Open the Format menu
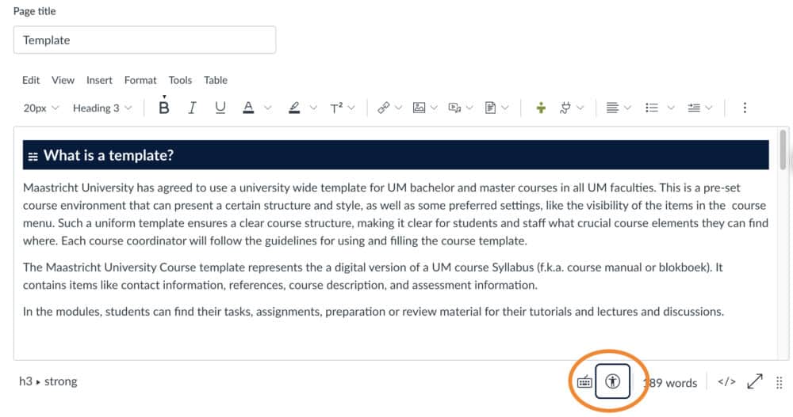This screenshot has width=793, height=417. point(140,80)
